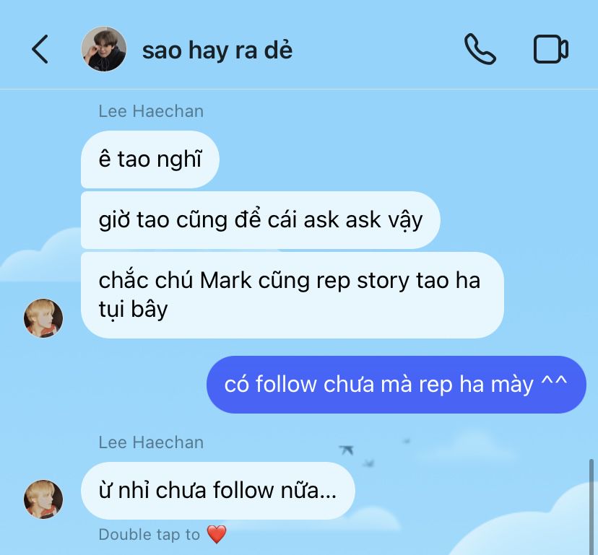Tap Lee Haechan's avatar beside story message

click(x=43, y=318)
